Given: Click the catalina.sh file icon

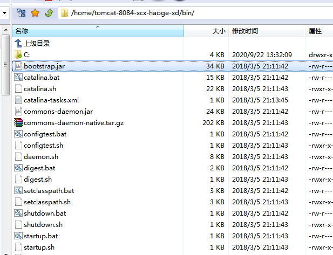Looking at the screenshot, I should (18, 88).
